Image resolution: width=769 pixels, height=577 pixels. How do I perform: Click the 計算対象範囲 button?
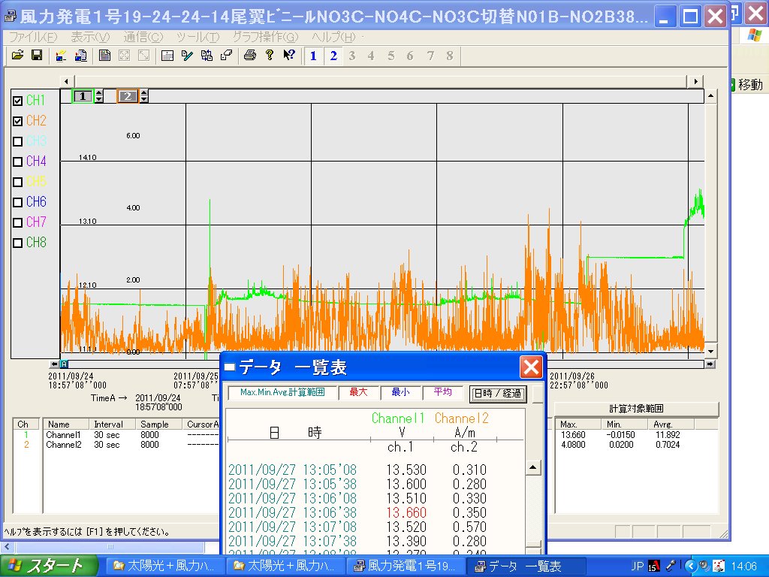coord(636,409)
